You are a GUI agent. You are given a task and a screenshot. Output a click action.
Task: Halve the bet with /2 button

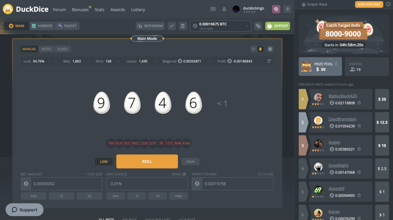point(61,196)
